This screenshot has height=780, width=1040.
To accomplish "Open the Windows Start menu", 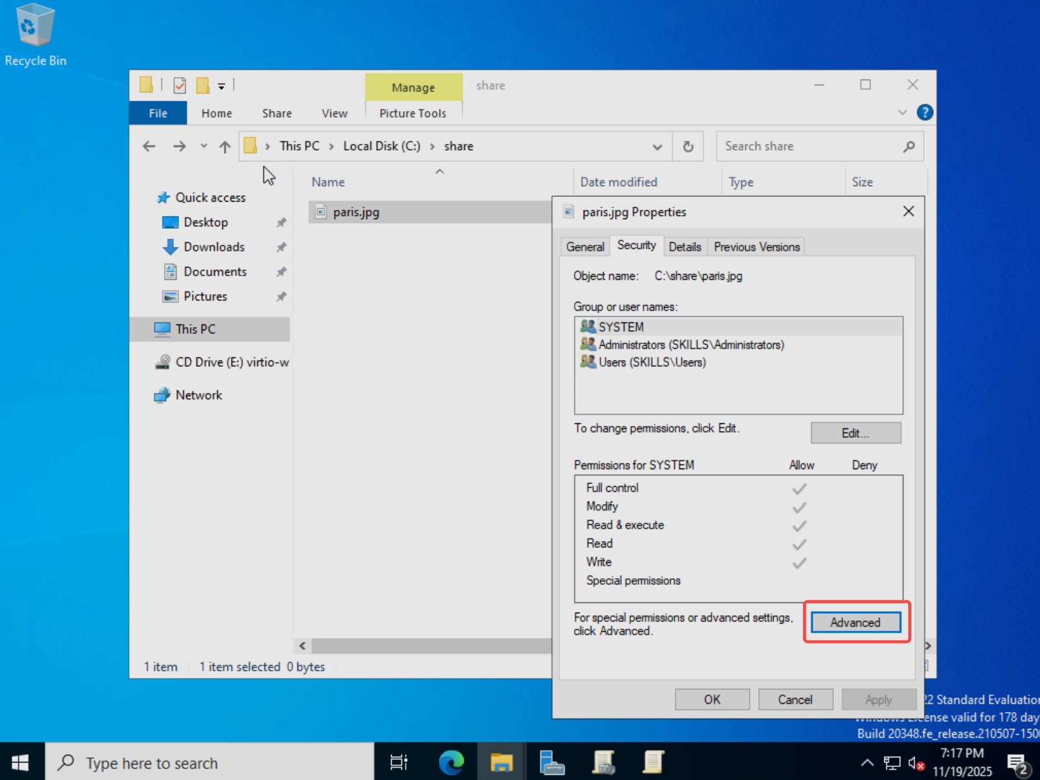I will coord(21,763).
